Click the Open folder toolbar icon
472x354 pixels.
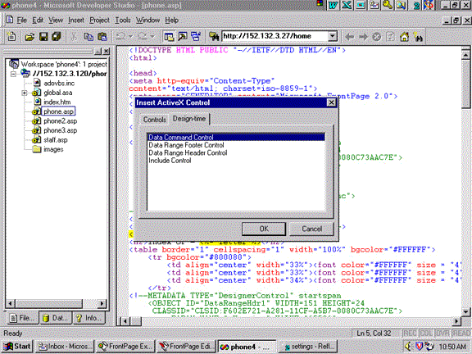click(29, 37)
